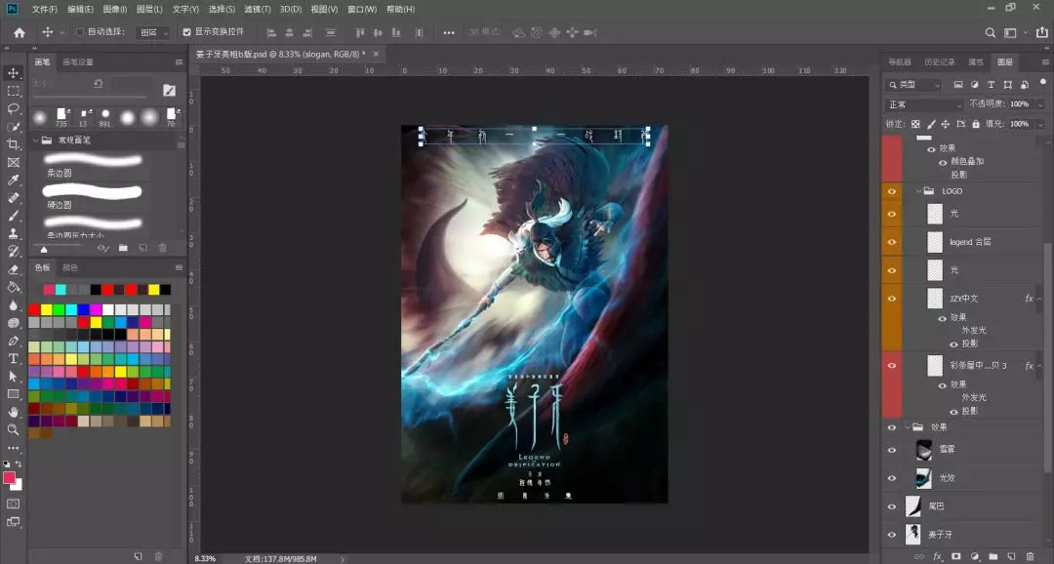1054x564 pixels.
Task: Collapse the 常规画笔 brush folder
Action: pos(34,141)
